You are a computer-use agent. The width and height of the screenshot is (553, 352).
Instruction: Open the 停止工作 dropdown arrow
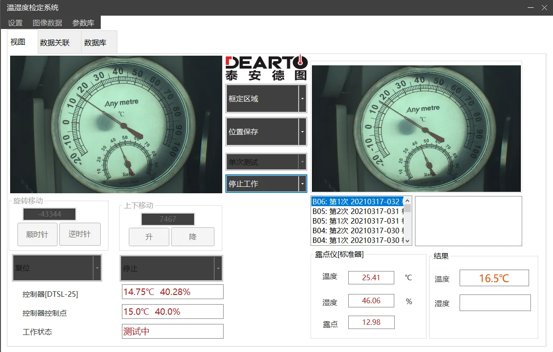pos(302,184)
